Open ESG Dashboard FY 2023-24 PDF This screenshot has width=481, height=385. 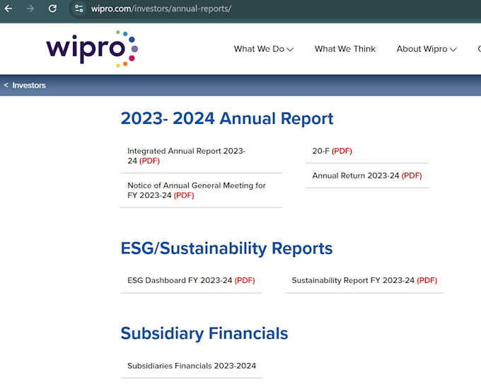[x=191, y=280]
